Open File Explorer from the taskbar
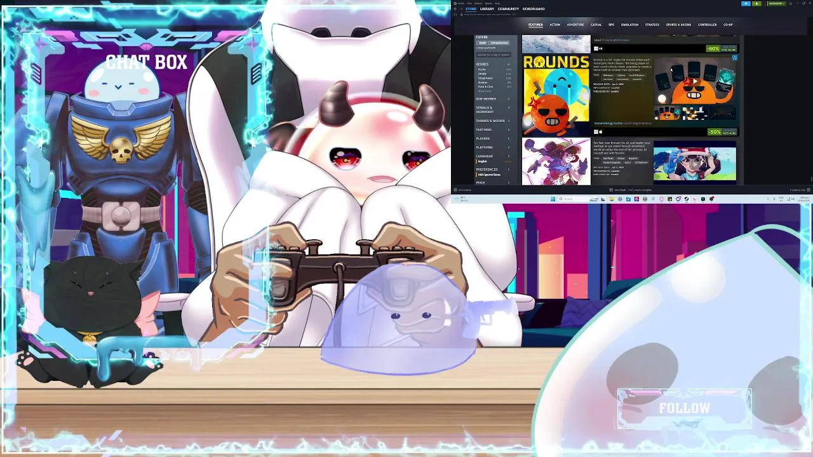 coord(612,199)
